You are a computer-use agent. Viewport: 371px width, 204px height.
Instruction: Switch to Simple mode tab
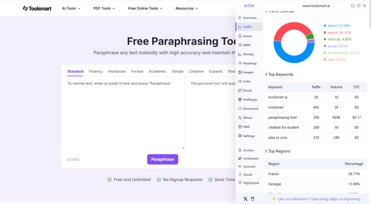(x=178, y=71)
